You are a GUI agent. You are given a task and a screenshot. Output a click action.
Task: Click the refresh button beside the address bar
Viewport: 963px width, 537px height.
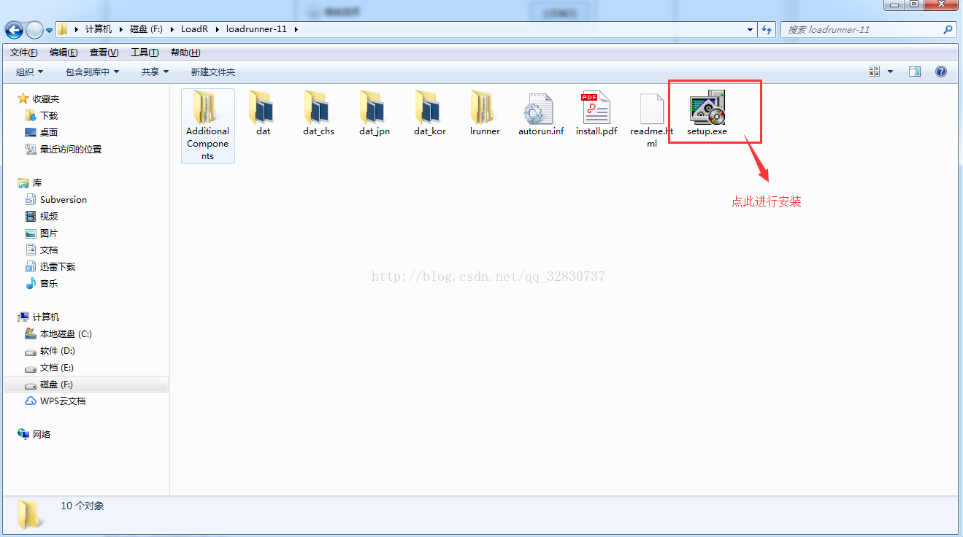tap(767, 30)
